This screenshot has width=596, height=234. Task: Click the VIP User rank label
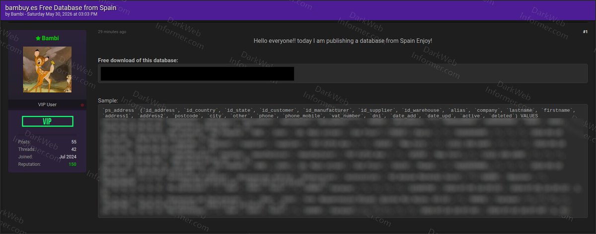click(x=48, y=105)
